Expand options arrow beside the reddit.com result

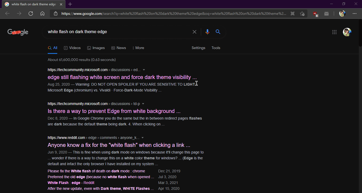pyautogui.click(x=143, y=138)
